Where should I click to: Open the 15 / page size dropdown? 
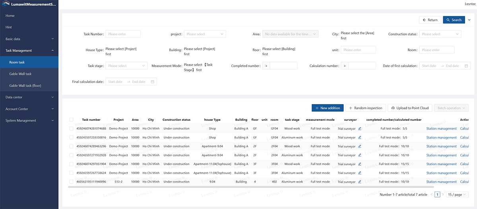(457, 195)
